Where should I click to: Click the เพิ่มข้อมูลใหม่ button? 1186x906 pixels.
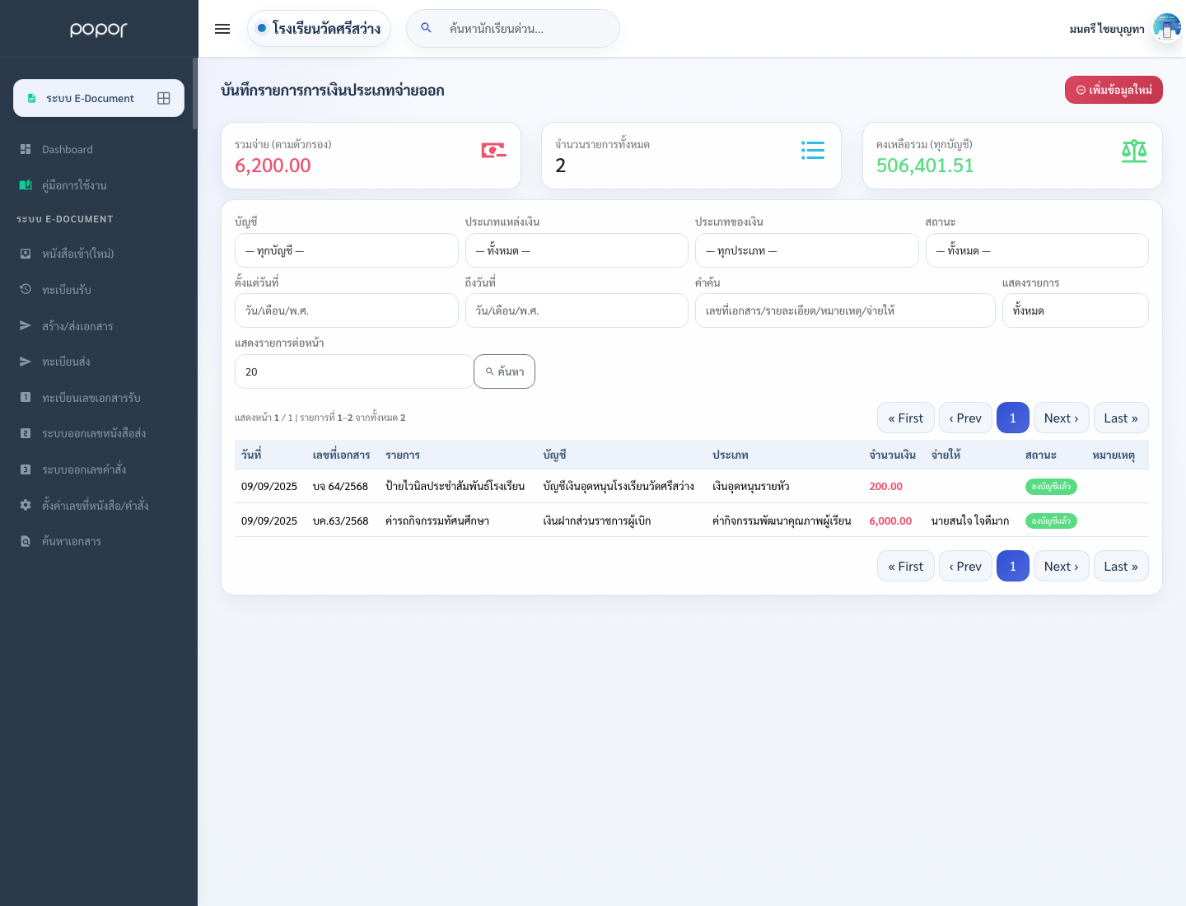tap(1114, 90)
